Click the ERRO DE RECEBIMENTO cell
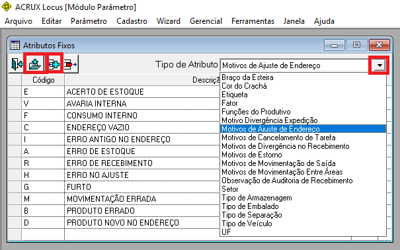The image size is (400, 250). [142, 163]
